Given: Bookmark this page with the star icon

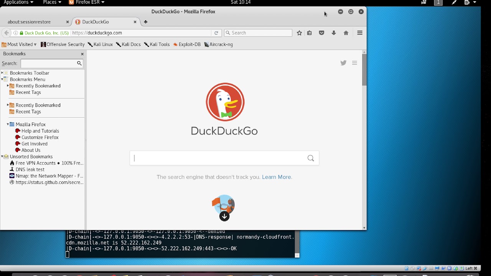Looking at the screenshot, I should (x=299, y=33).
